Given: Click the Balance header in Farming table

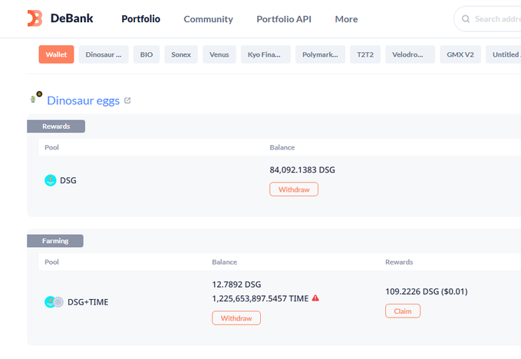Looking at the screenshot, I should 225,262.
